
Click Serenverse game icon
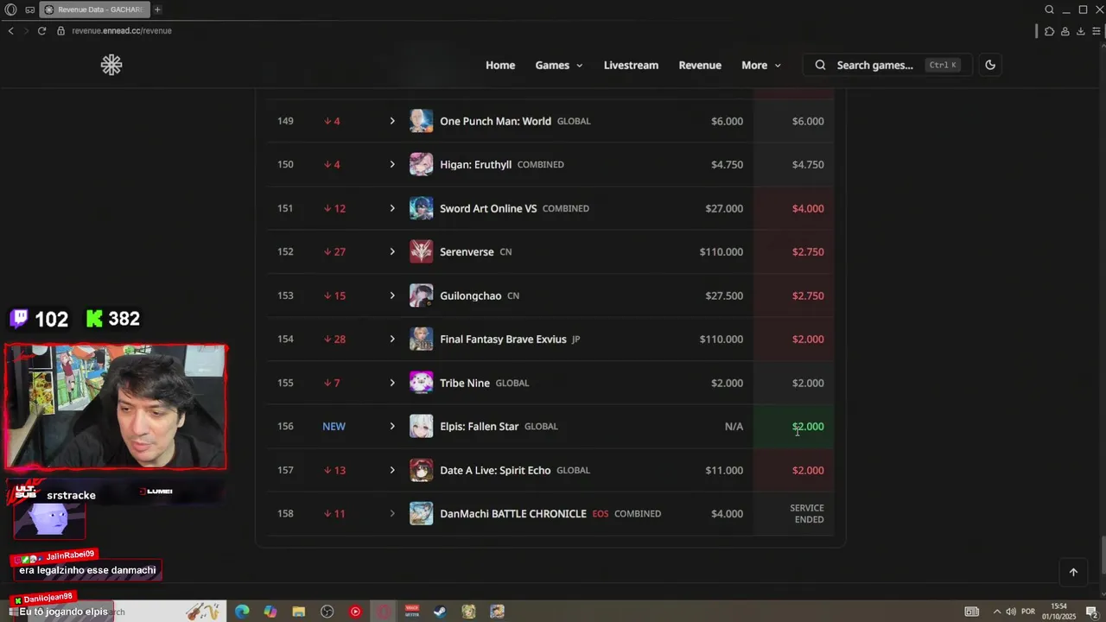click(421, 251)
